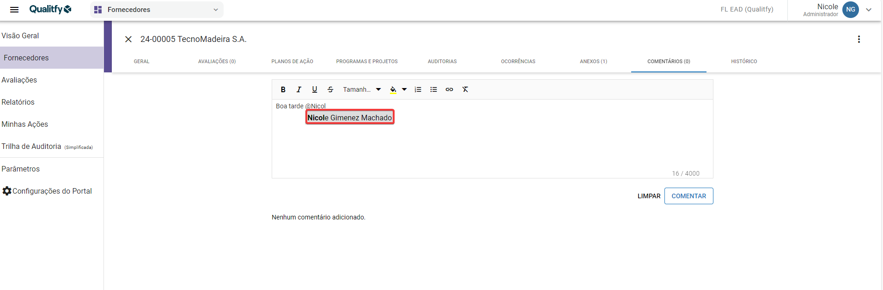This screenshot has width=883, height=290.
Task: Open the Ocorrências tab
Action: click(518, 61)
